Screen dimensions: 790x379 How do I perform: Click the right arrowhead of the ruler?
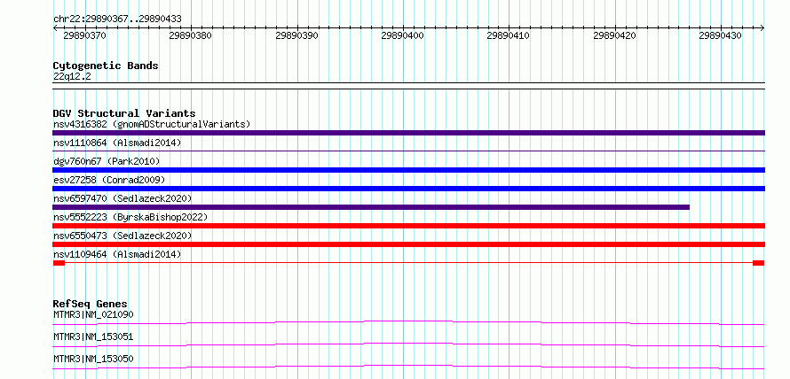762,28
